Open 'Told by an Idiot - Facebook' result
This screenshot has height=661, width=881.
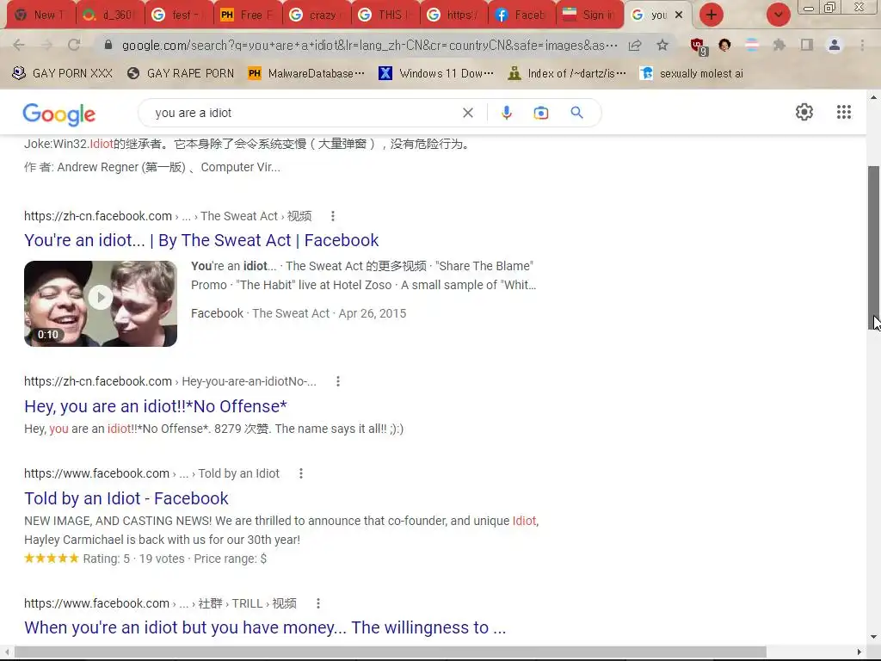pyautogui.click(x=126, y=498)
